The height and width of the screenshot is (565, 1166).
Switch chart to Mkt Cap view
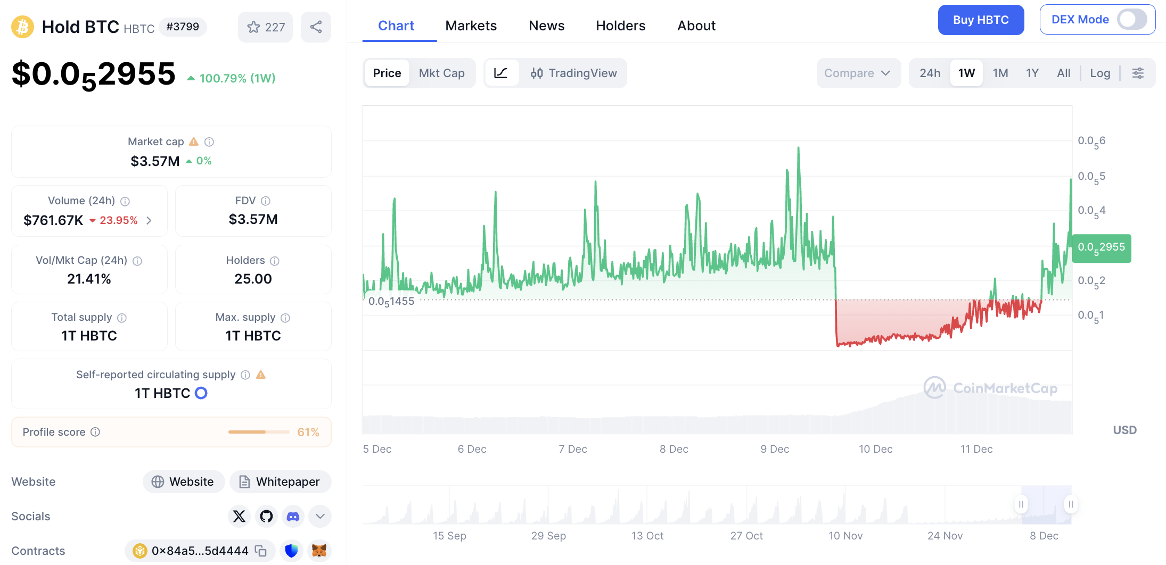point(441,73)
